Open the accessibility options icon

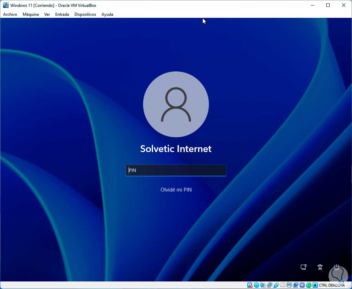(x=320, y=267)
